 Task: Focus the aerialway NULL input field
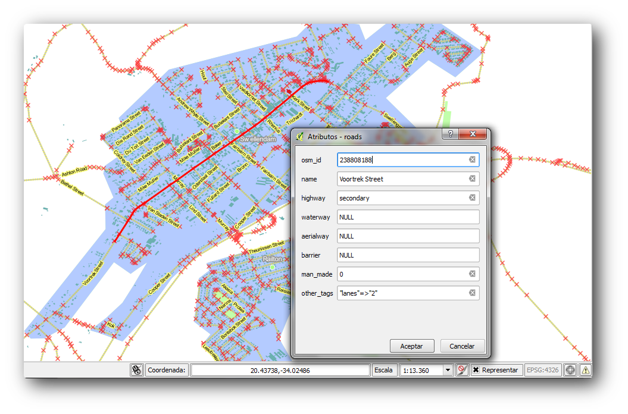point(408,236)
